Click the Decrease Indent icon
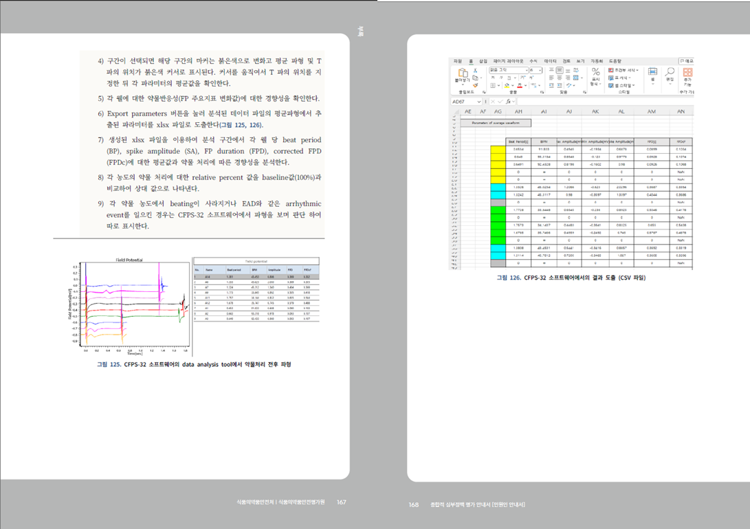750x529 pixels. click(x=551, y=85)
